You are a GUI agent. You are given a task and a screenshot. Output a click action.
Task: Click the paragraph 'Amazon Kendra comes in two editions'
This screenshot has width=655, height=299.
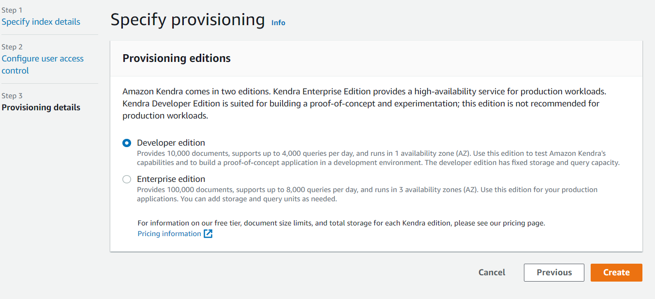(x=364, y=104)
